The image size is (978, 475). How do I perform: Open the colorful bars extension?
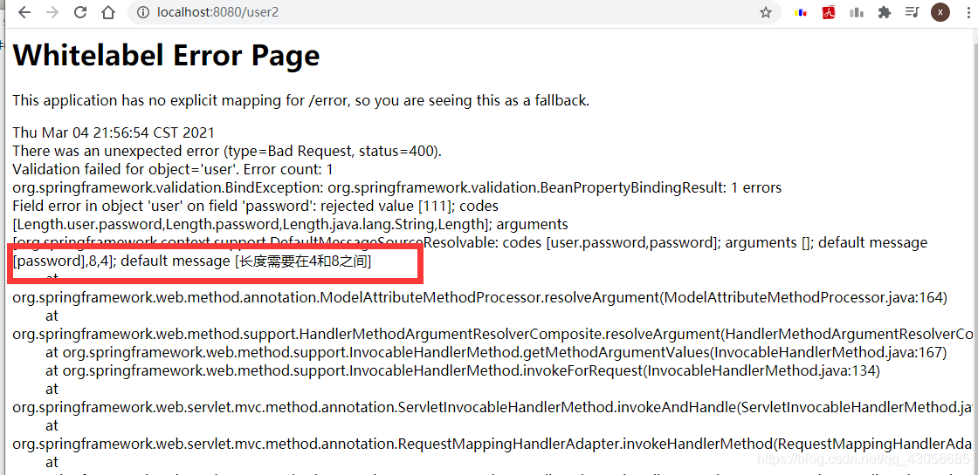[800, 12]
